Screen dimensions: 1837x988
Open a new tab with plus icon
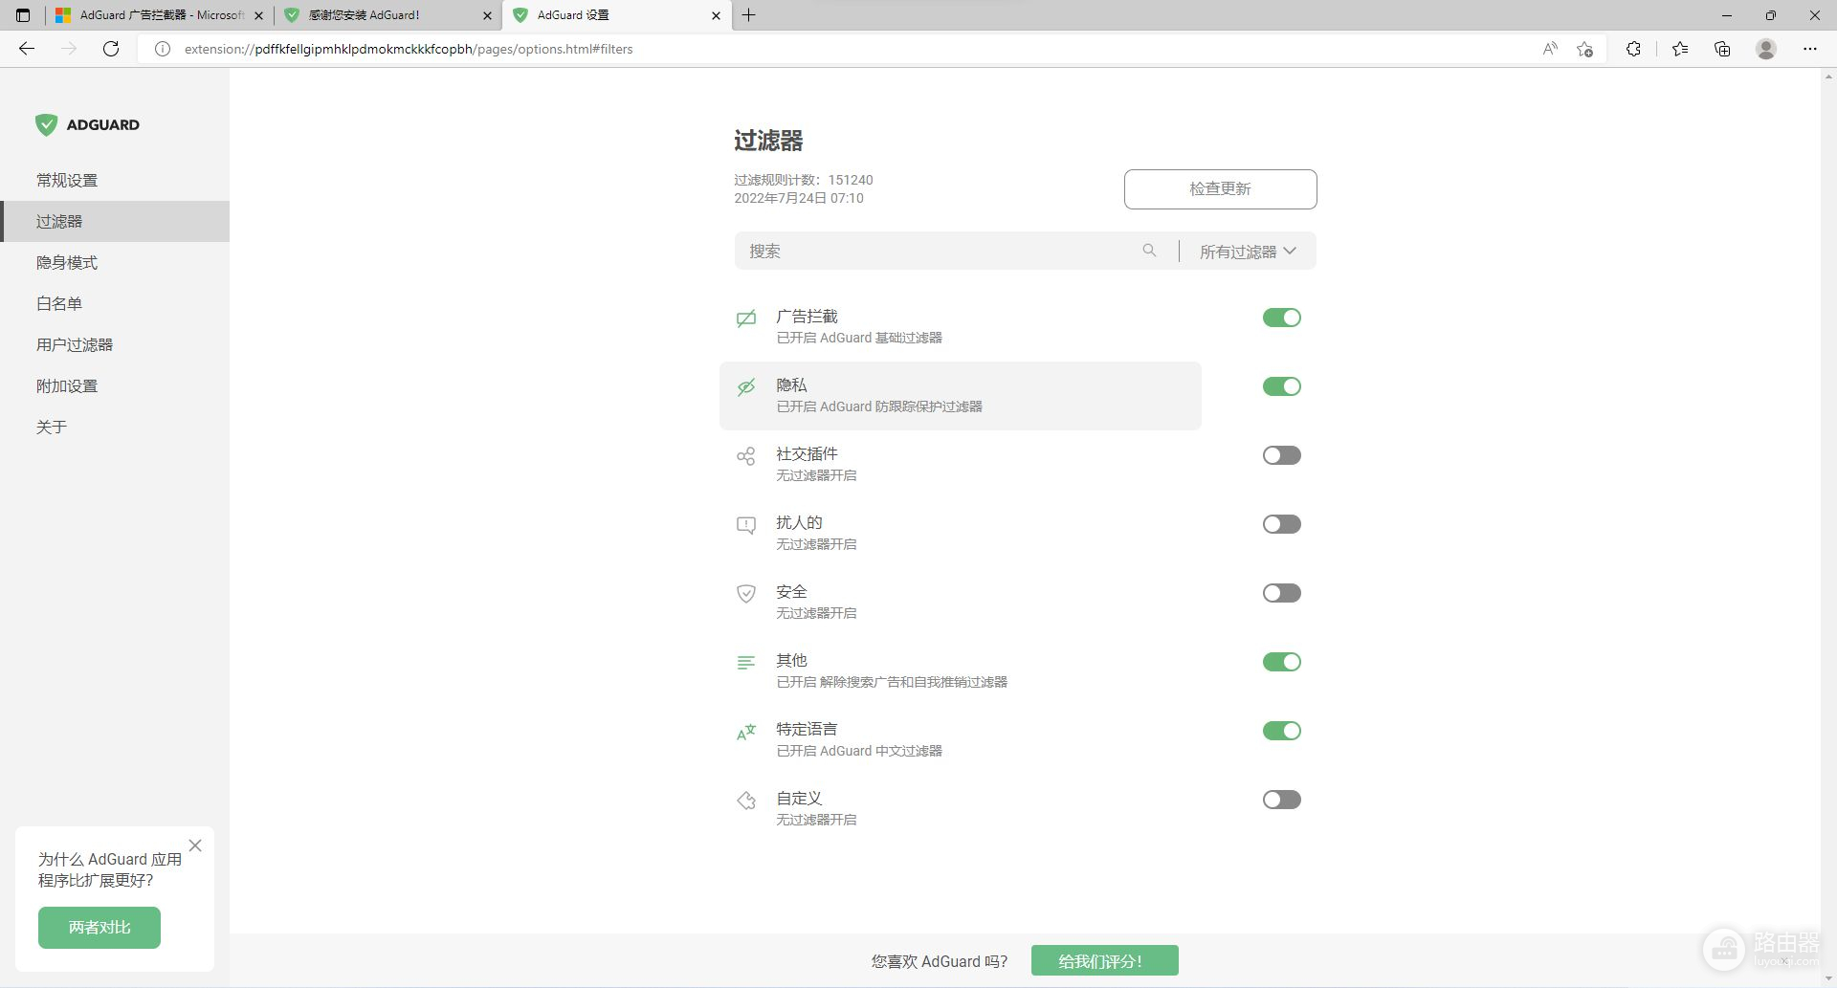(x=749, y=15)
